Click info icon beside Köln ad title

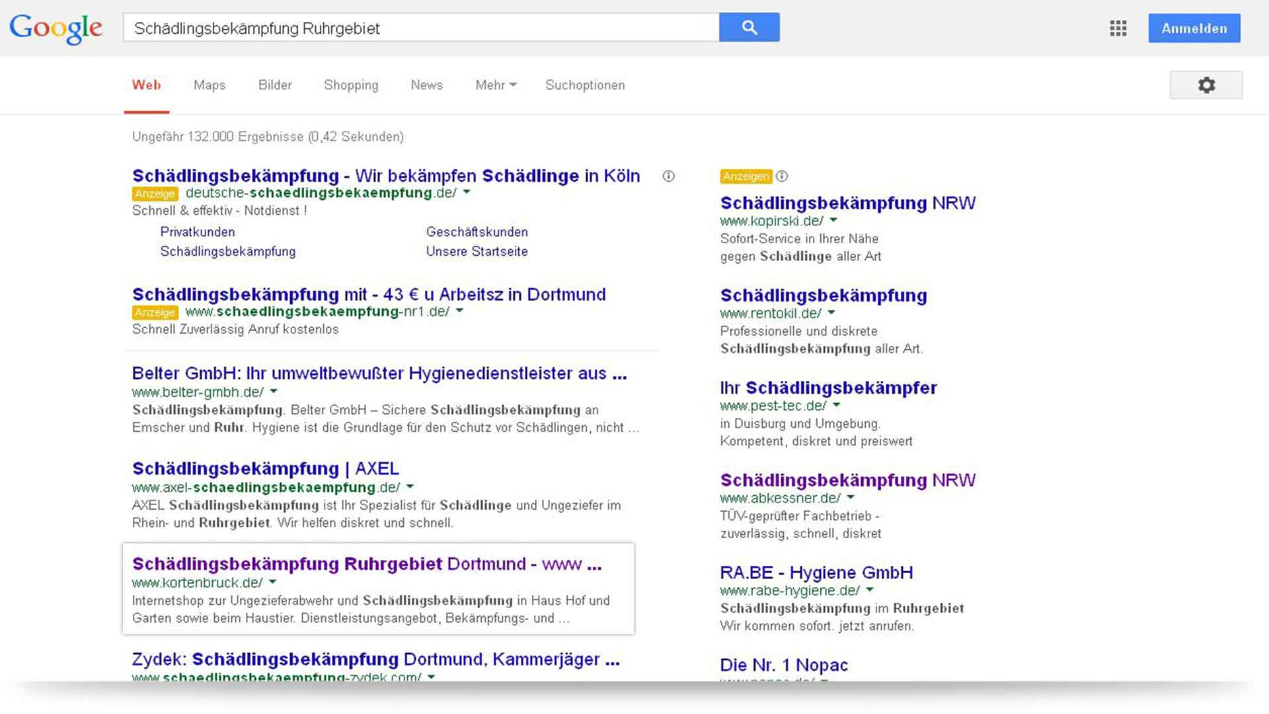tap(669, 176)
